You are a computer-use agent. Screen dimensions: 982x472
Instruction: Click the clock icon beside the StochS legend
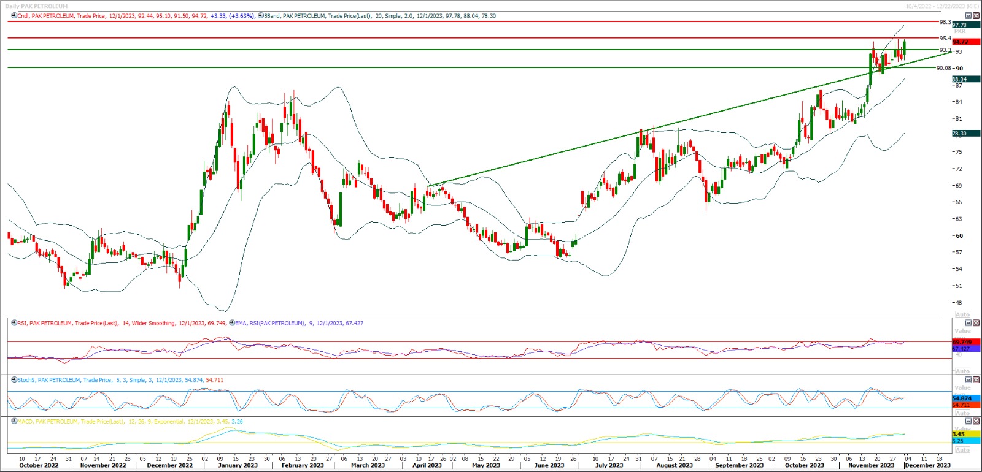(x=14, y=380)
